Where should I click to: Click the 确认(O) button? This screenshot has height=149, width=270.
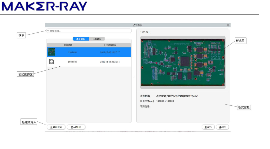click(222, 127)
